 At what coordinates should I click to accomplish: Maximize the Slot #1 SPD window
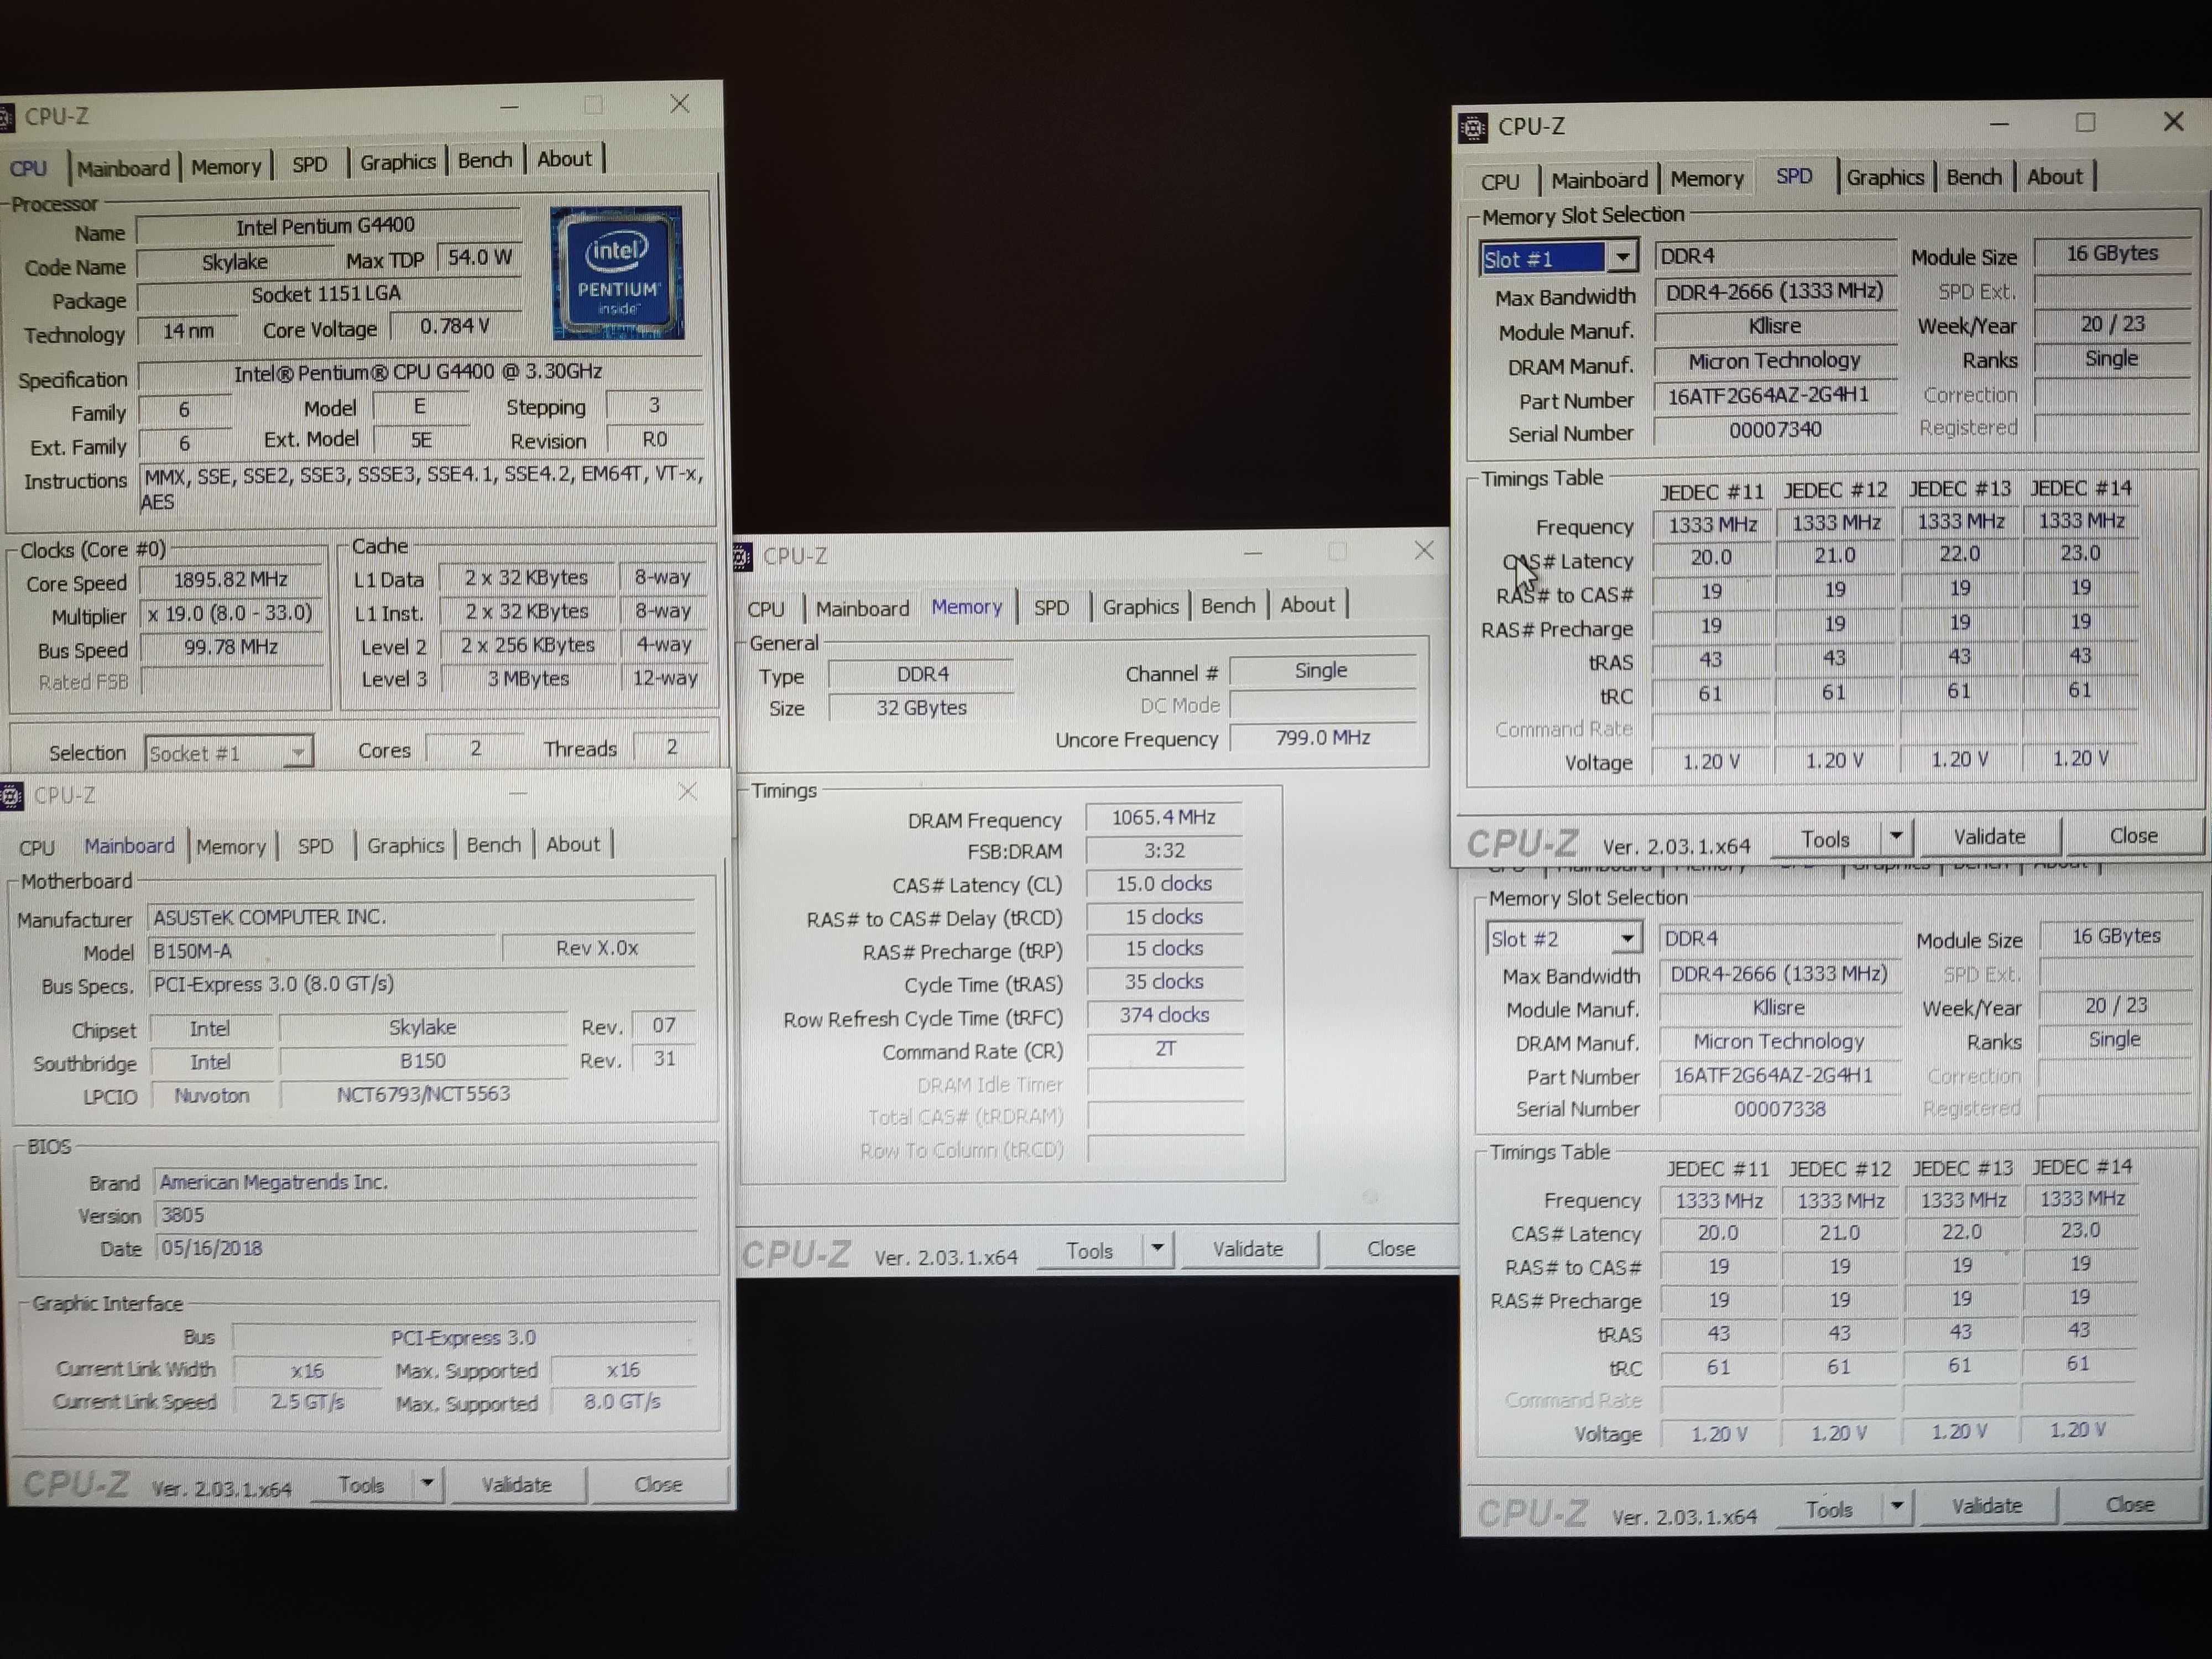[x=2085, y=122]
